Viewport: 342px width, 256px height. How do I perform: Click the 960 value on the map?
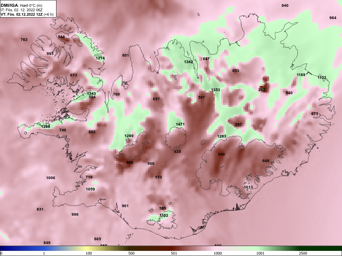(151, 164)
